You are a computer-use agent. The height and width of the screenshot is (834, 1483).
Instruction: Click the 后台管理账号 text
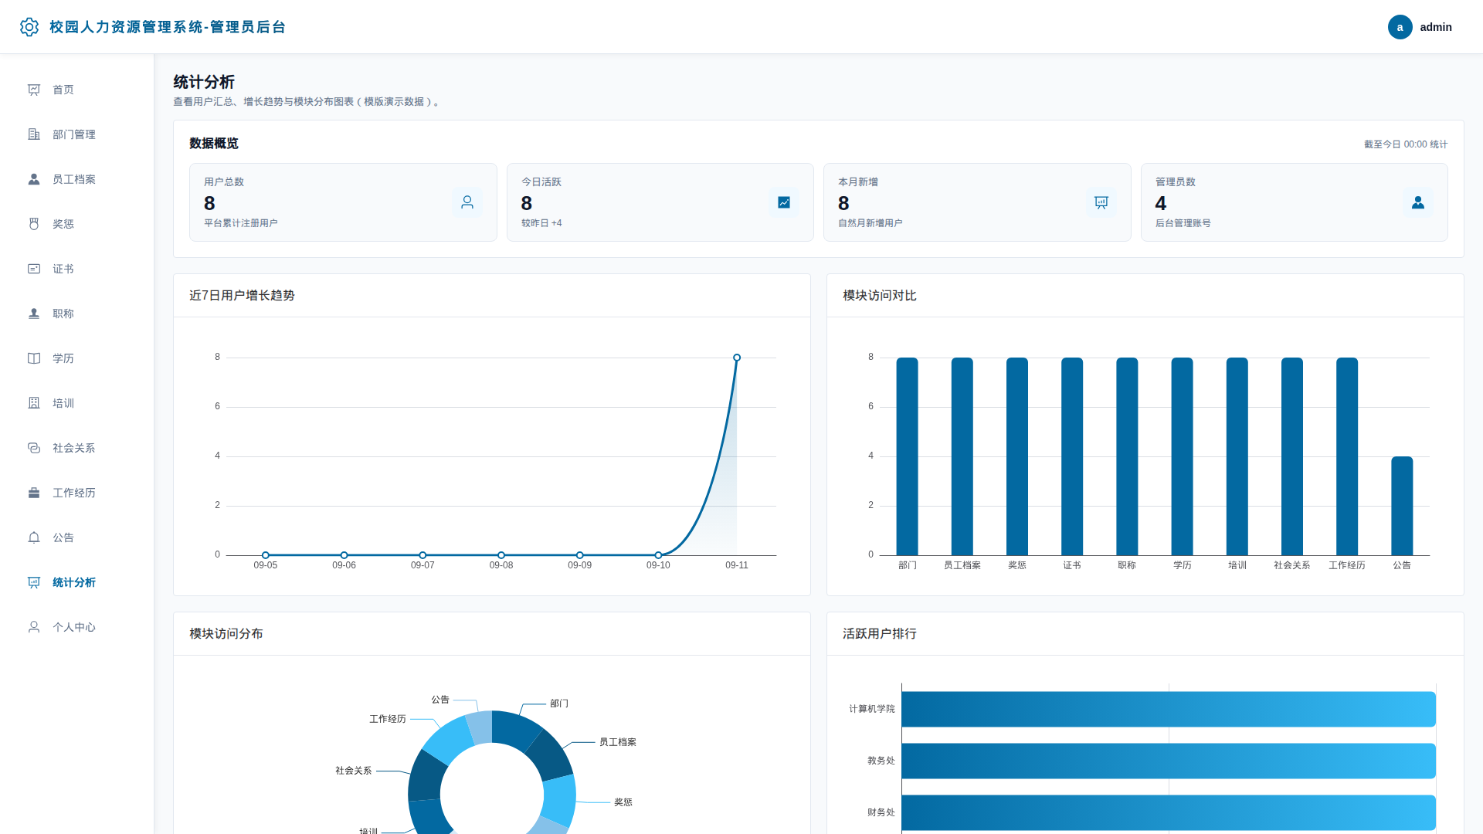(x=1183, y=223)
